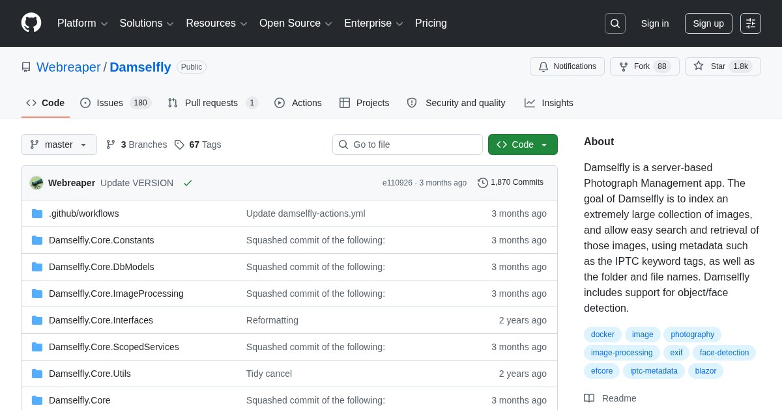Click the bell icon on Notifications
782x410 pixels.
(543, 66)
